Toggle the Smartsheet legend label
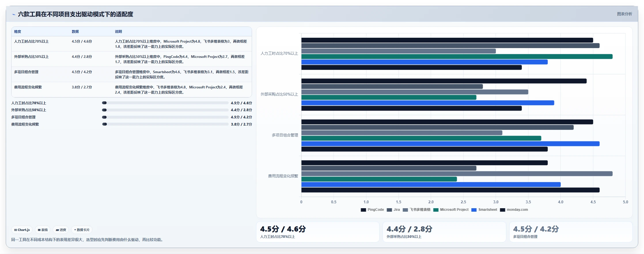The height and width of the screenshot is (254, 644). click(488, 210)
